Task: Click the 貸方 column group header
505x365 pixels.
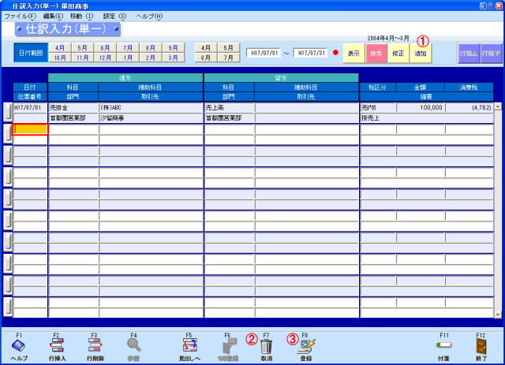Action: coord(281,78)
